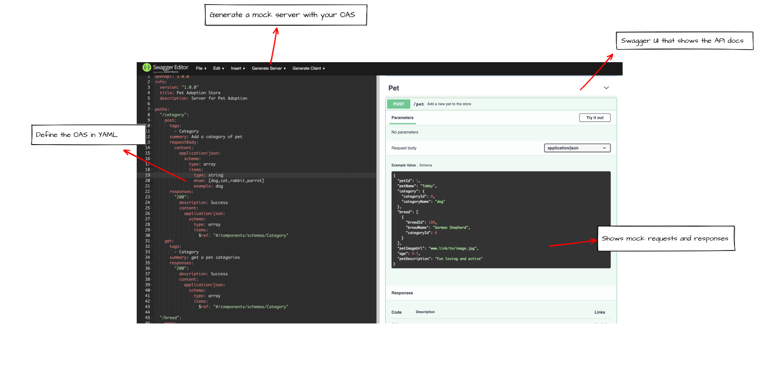Select the Example Value tab
This screenshot has width=776, height=373.
(403, 165)
